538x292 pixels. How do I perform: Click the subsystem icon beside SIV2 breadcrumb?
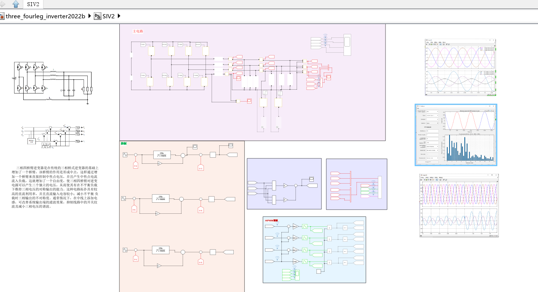tap(98, 16)
